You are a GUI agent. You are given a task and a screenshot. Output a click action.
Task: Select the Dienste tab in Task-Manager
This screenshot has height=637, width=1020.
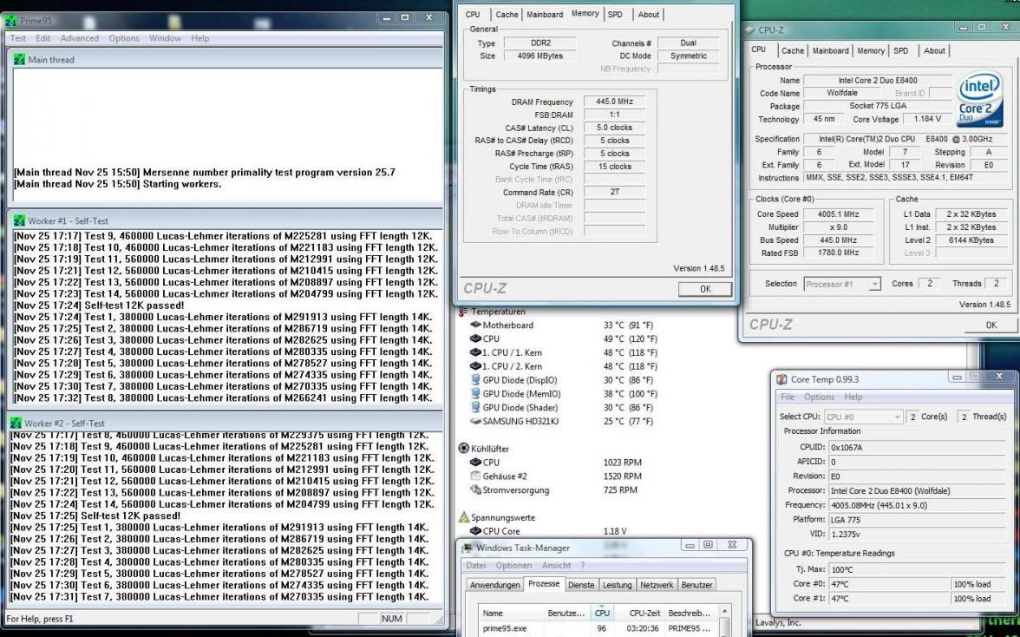[581, 585]
